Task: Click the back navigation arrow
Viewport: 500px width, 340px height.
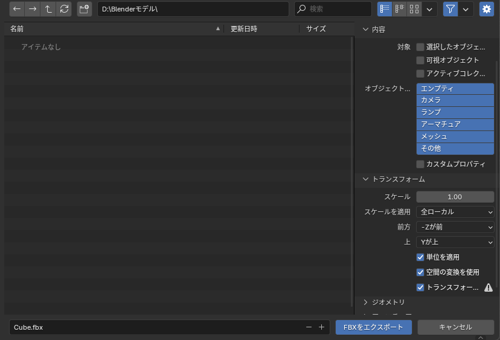Action: (x=17, y=9)
